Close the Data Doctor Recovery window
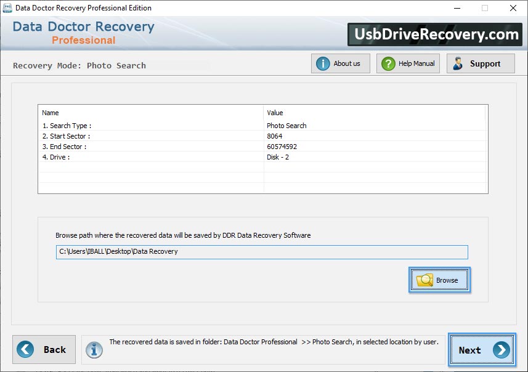Image resolution: width=528 pixels, height=372 pixels. [x=513, y=8]
